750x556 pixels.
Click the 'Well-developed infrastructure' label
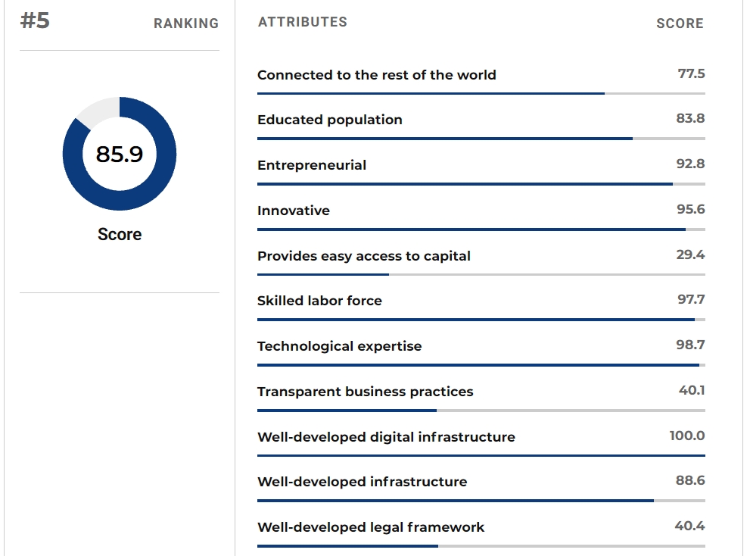[x=362, y=482]
